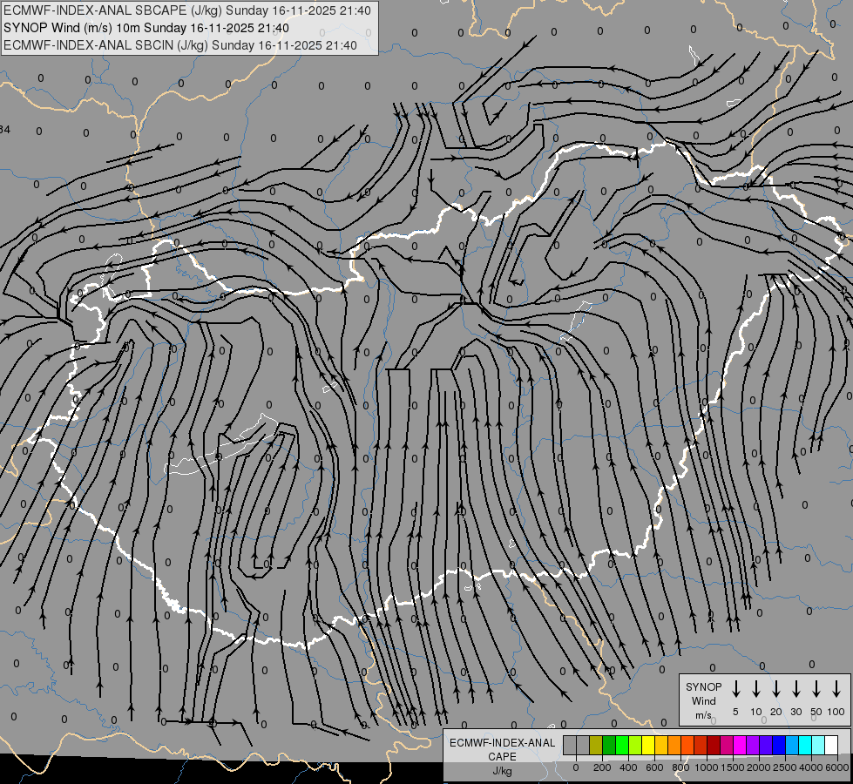
Task: Select the yellow-green CAPE legend swatch
Action: 635,745
